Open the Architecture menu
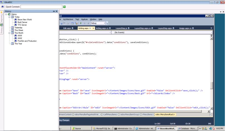The image size is (226, 131). click(x=68, y=19)
